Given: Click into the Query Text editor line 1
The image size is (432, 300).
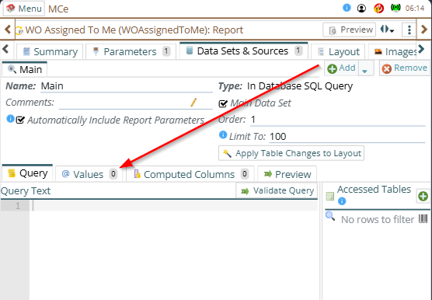Looking at the screenshot, I should [x=173, y=205].
